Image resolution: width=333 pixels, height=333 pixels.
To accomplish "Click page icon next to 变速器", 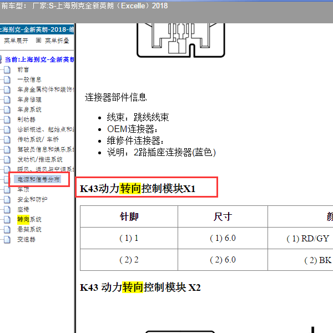I will (7, 239).
